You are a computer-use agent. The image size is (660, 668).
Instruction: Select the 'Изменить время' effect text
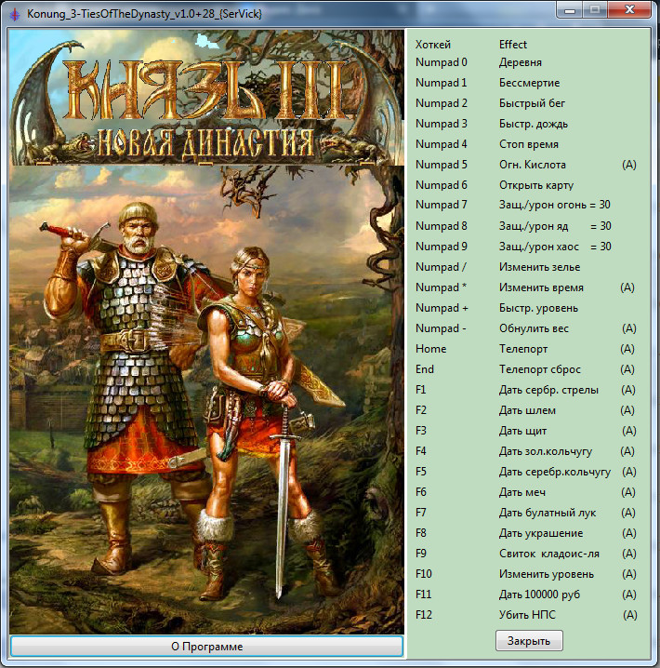(x=541, y=287)
